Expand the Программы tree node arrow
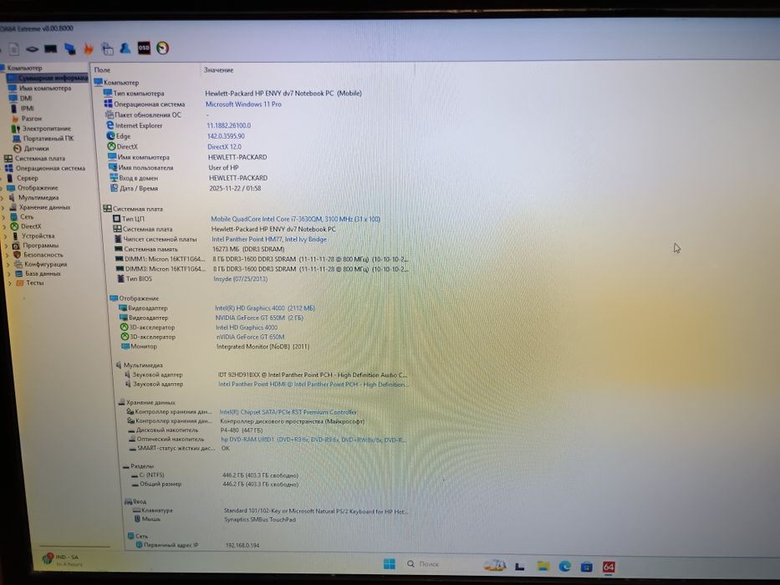The width and height of the screenshot is (780, 585). [x=6, y=245]
